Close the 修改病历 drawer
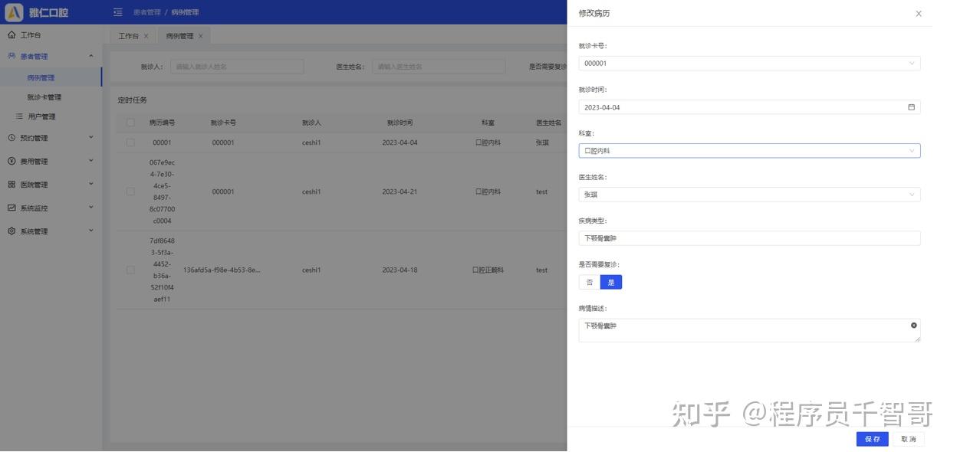Image resolution: width=957 pixels, height=452 pixels. (919, 13)
